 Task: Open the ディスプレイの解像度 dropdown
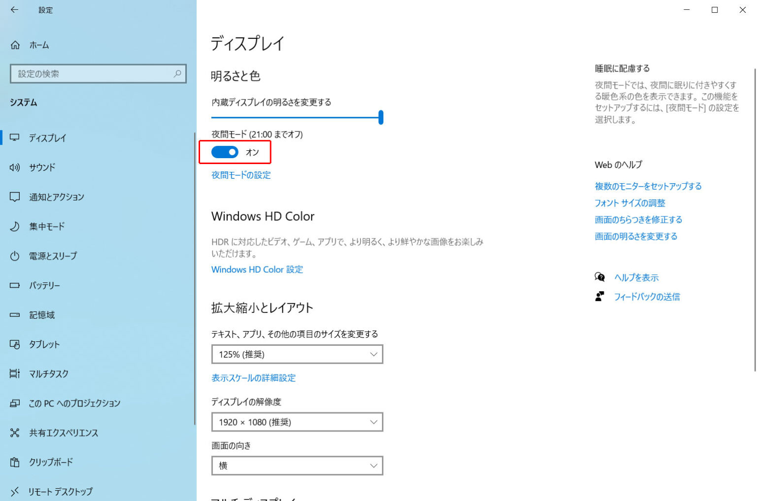(297, 422)
